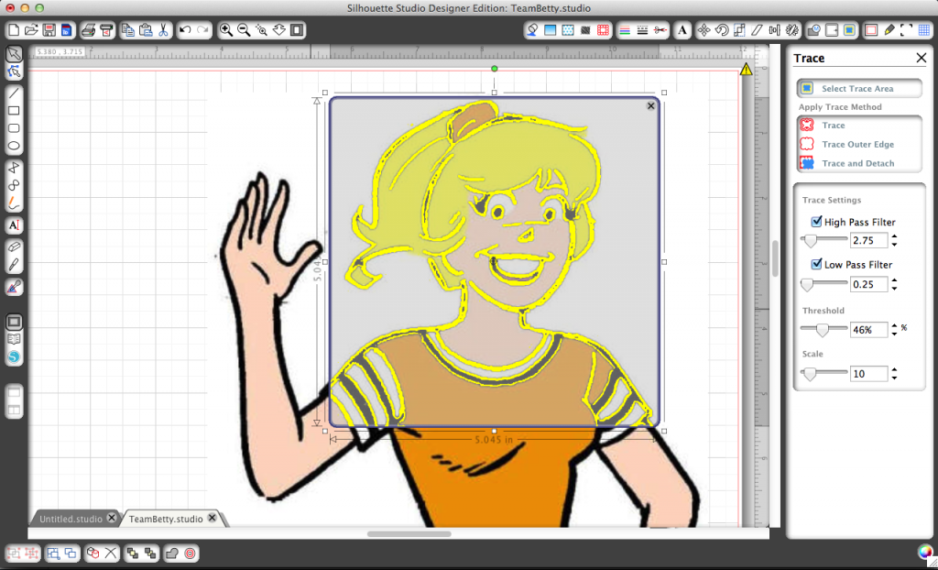This screenshot has height=570, width=938.
Task: Switch to the TeamBetty.studio tab
Action: click(166, 519)
